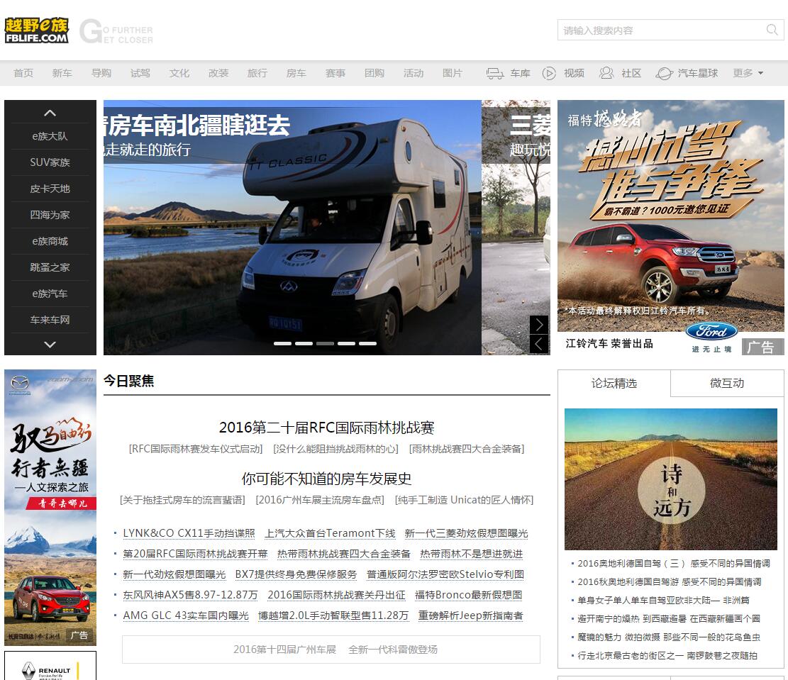Open 导购 navigation item
This screenshot has height=680, width=788.
[x=101, y=73]
